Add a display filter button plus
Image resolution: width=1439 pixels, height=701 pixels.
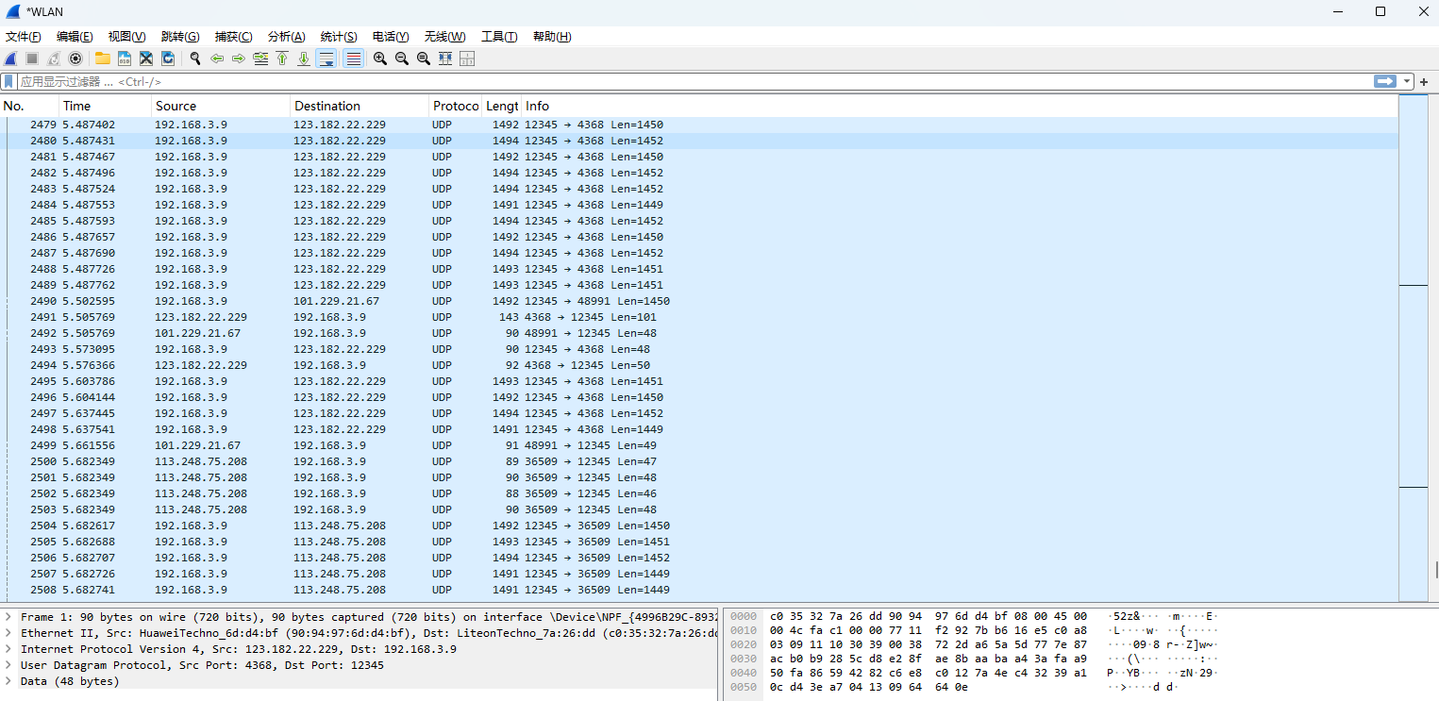pos(1425,82)
